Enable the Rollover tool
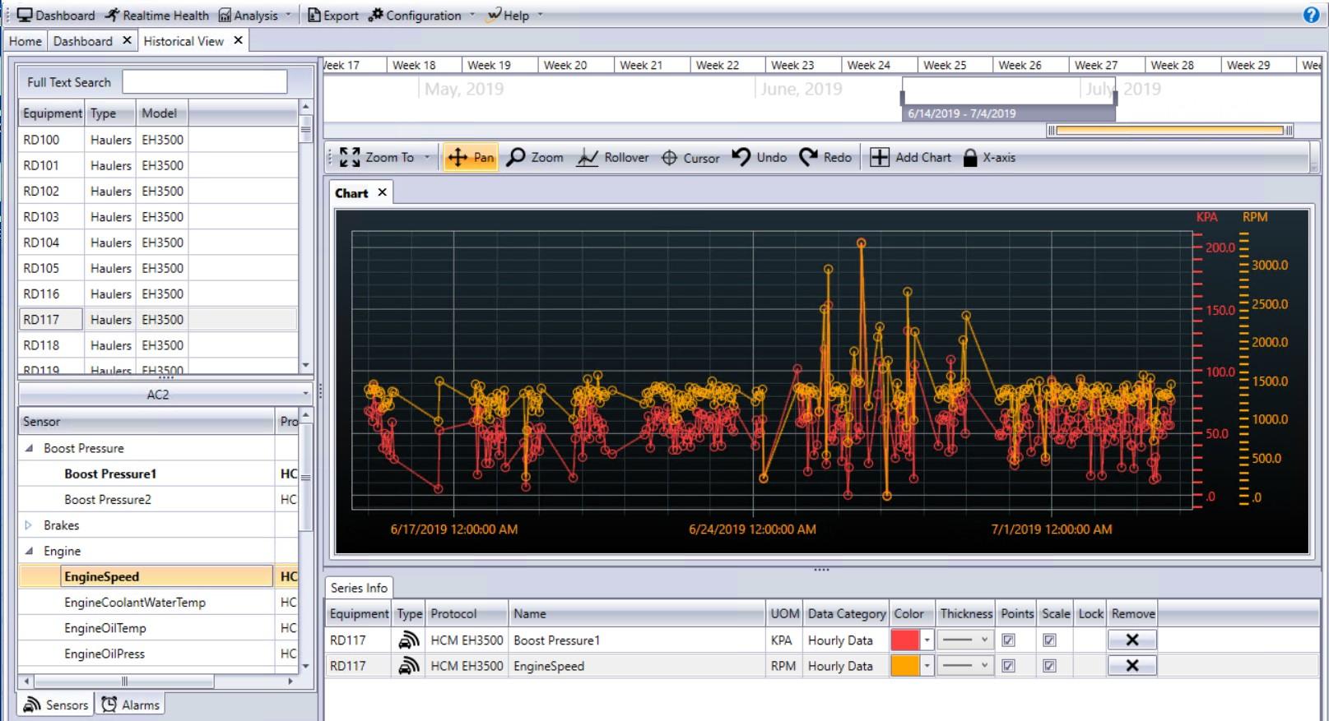1329x721 pixels. coord(612,157)
